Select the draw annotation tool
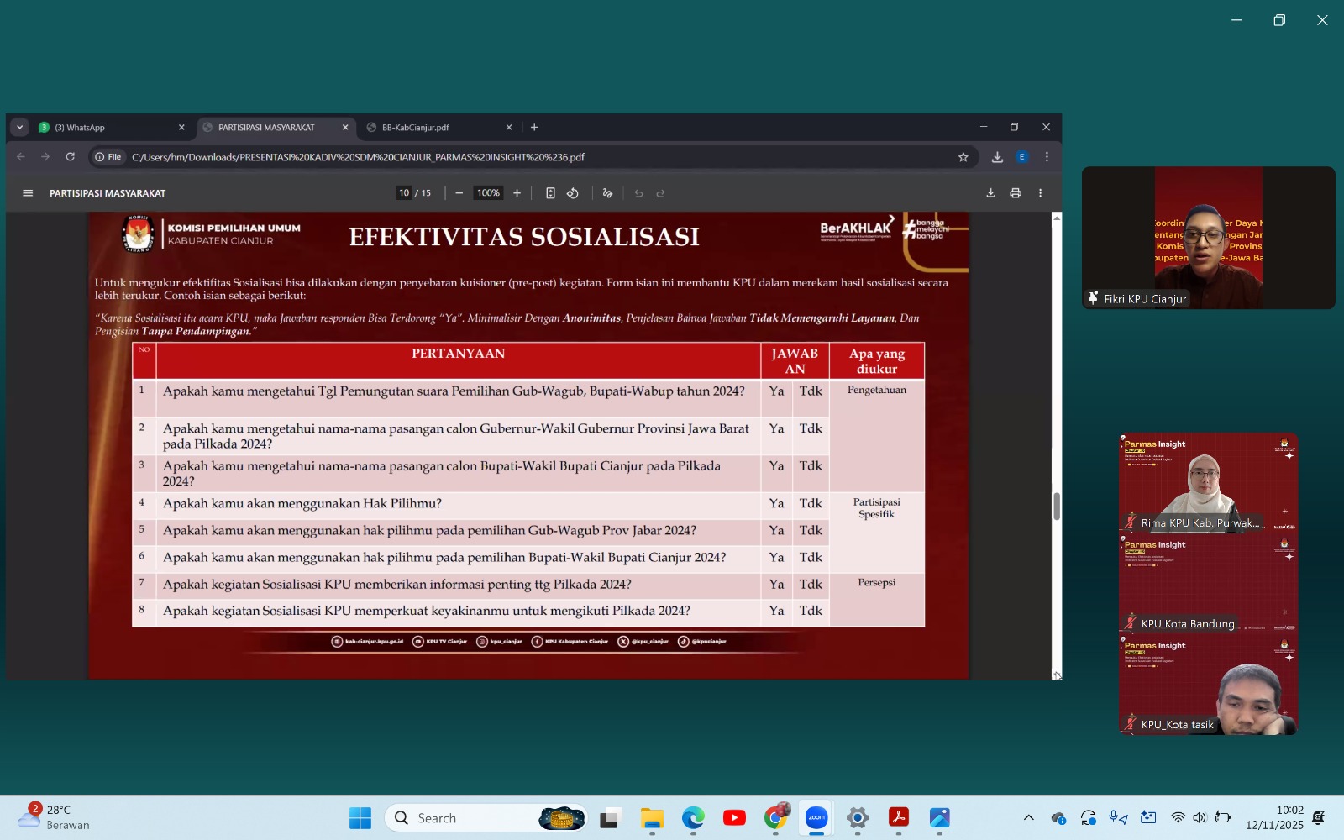Screen dimensions: 1344x840 point(607,193)
